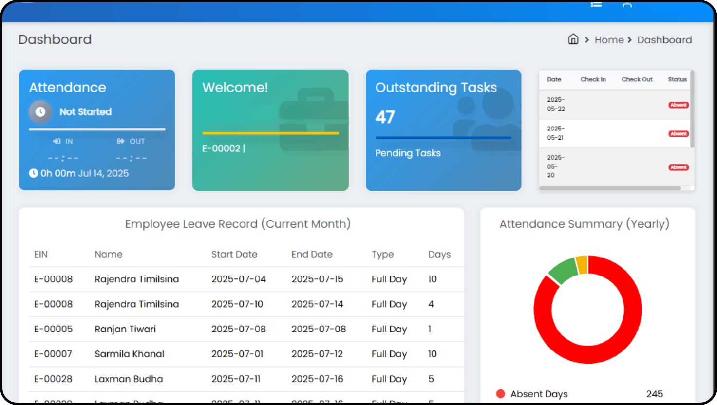Click the Days column header

click(x=439, y=255)
